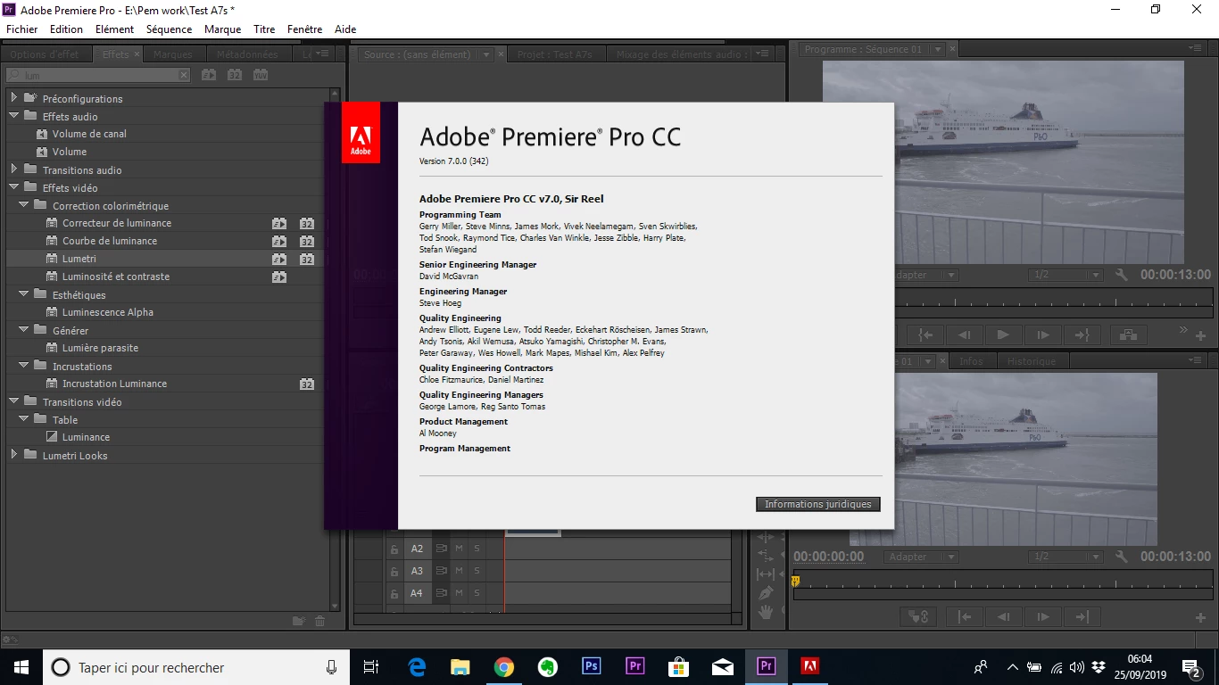Click the Program monitor time ruler
This screenshot has width=1219, height=685.
coord(1053,301)
